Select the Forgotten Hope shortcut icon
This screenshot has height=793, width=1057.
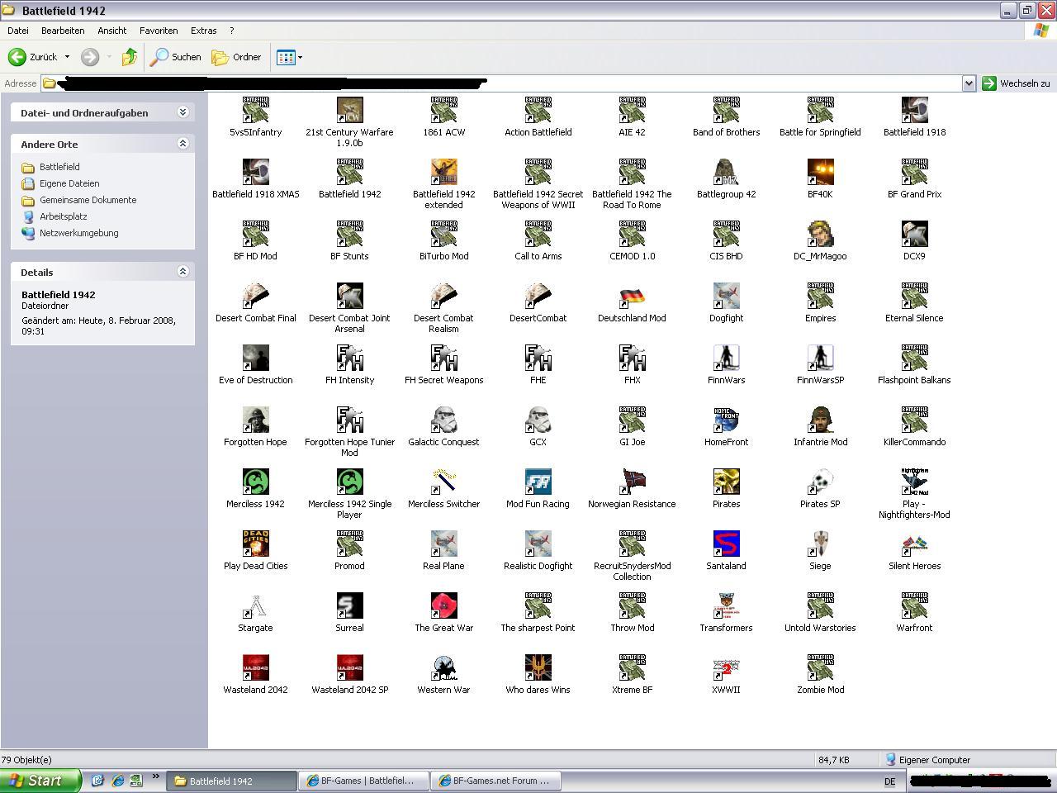click(x=255, y=420)
